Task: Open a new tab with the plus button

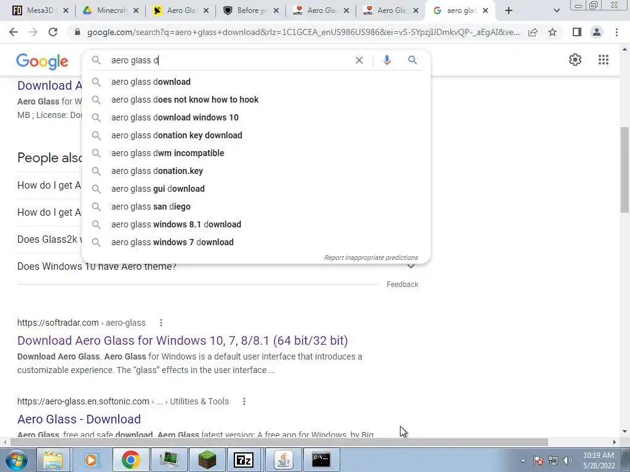Action: pos(509,10)
